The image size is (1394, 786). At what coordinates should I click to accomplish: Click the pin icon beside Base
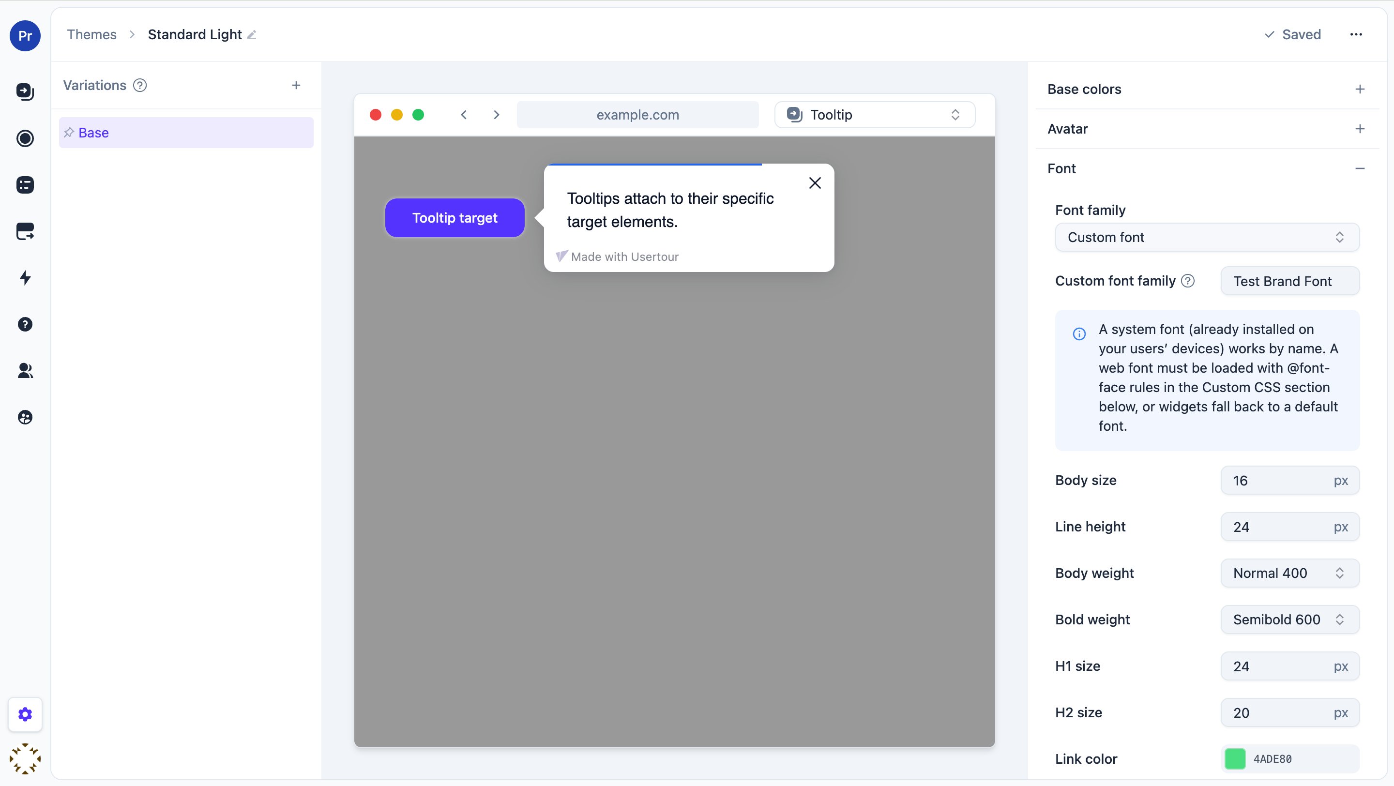tap(69, 133)
